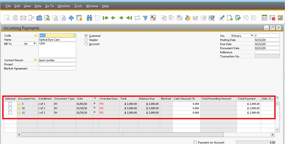Screen dimensions: 285x144
Task: Go to first data record arrow
Action: coord(105,18)
